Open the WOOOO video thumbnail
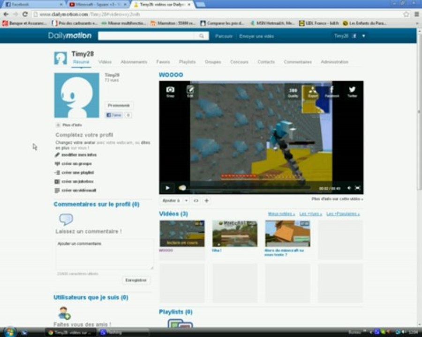This screenshot has width=422, height=337. pyautogui.click(x=182, y=234)
